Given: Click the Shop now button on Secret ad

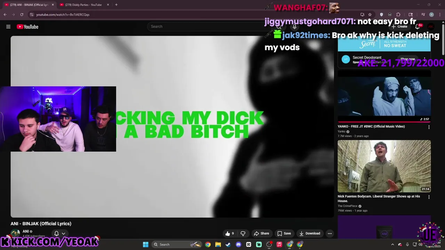Looking at the screenshot, I should click(408, 59).
